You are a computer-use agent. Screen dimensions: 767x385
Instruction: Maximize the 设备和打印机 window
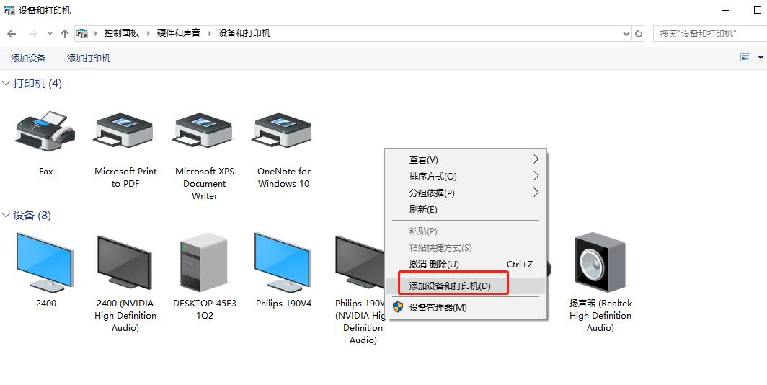pos(758,10)
